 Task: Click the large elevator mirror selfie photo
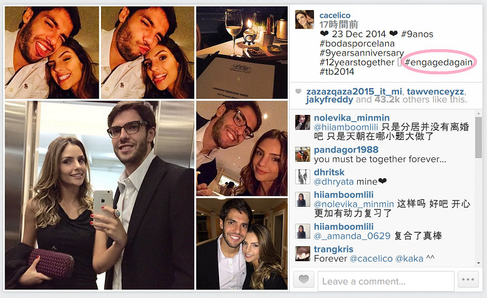[x=99, y=195]
